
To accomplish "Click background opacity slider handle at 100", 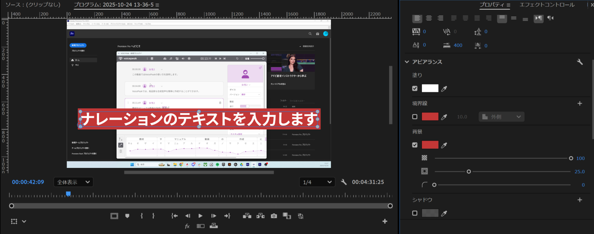I will click(x=571, y=158).
